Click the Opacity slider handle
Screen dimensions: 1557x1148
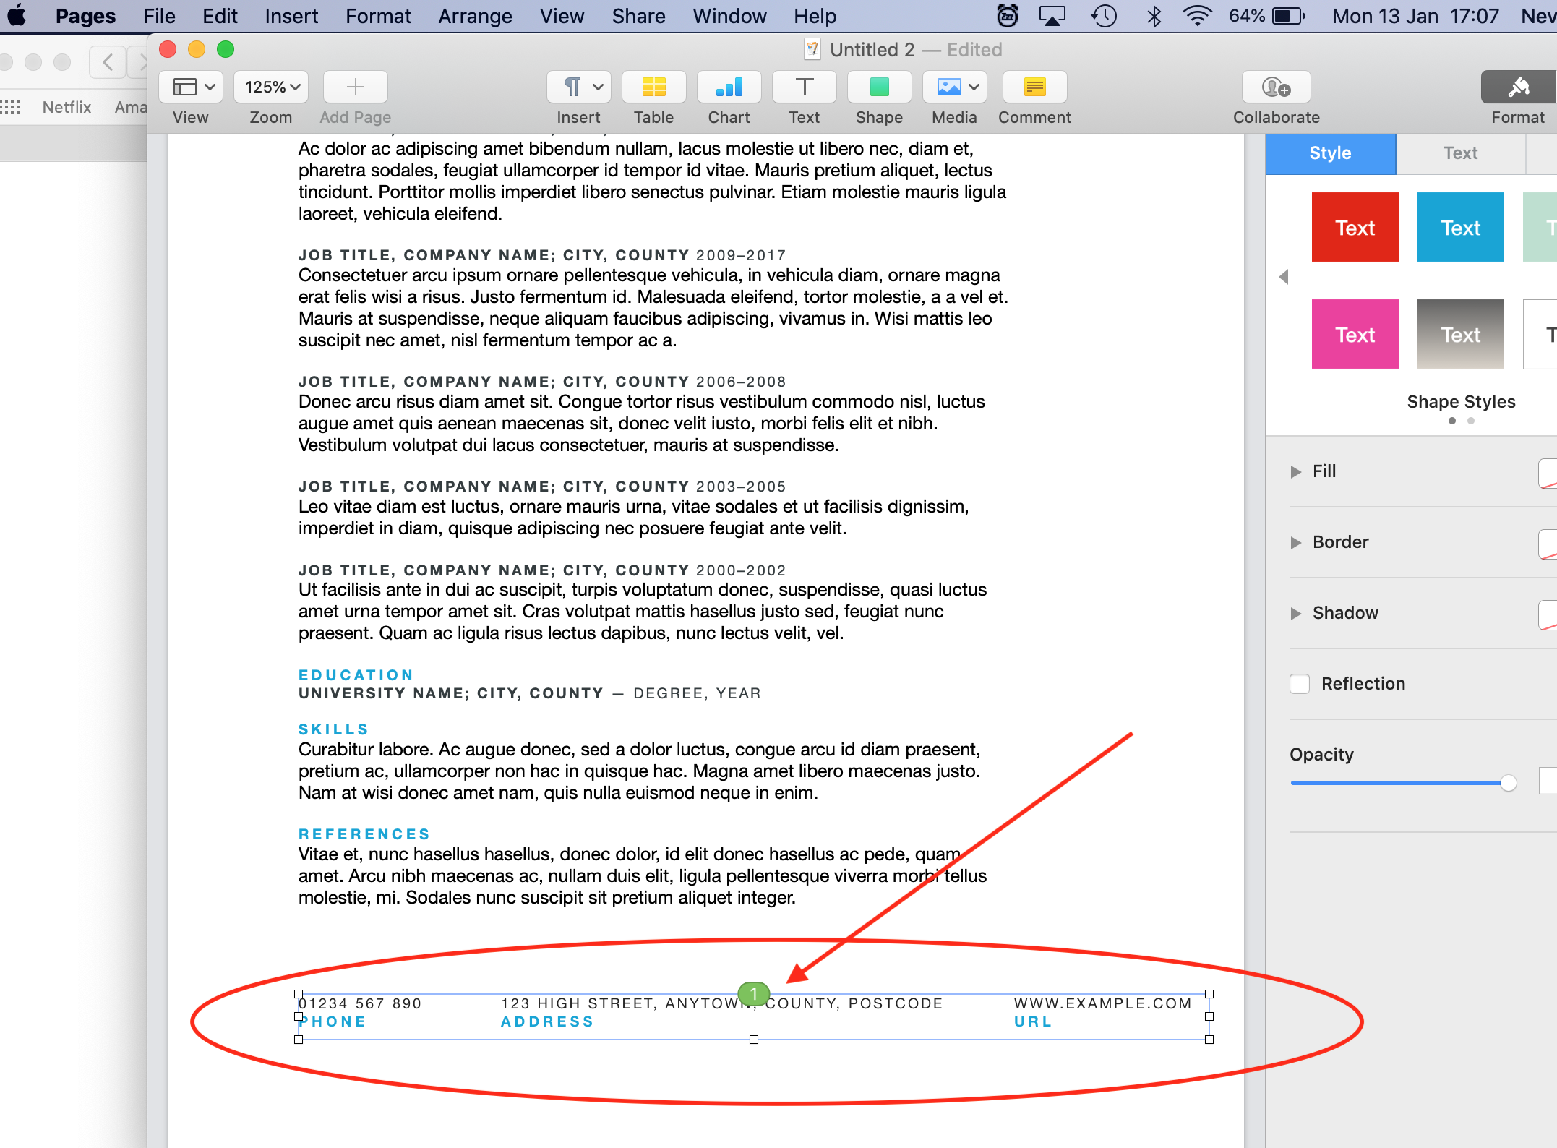pyautogui.click(x=1508, y=783)
